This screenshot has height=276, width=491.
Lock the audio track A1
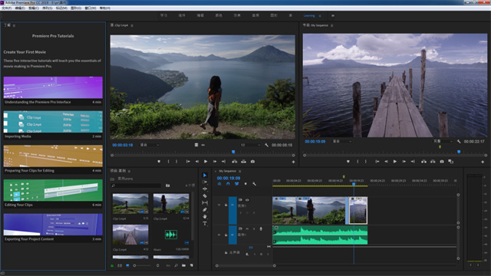click(x=226, y=235)
